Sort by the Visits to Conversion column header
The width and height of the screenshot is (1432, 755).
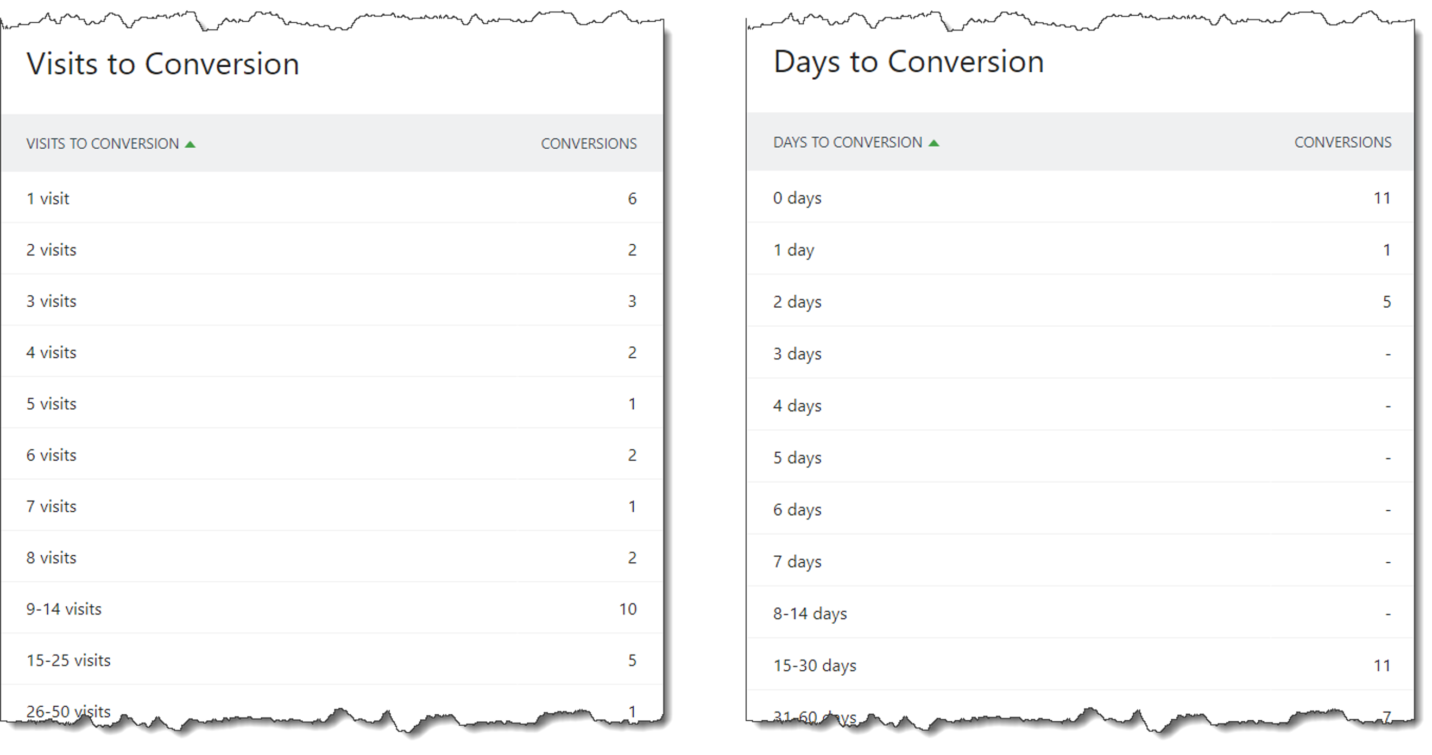click(103, 144)
